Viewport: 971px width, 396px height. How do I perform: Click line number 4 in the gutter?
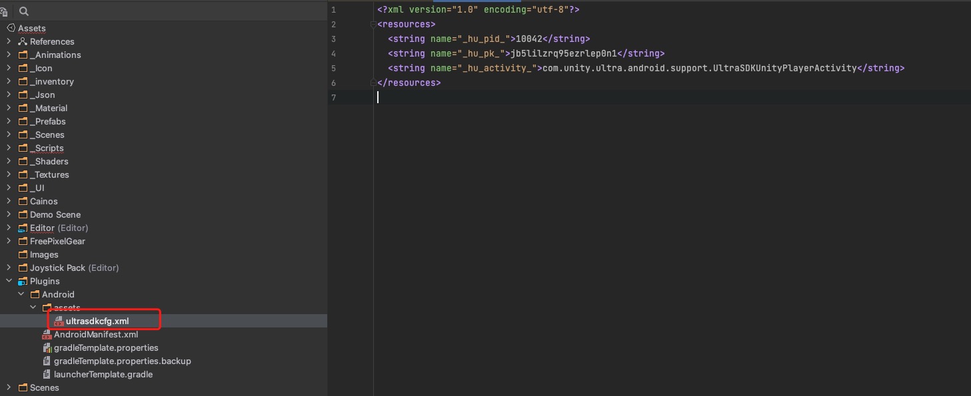point(333,53)
